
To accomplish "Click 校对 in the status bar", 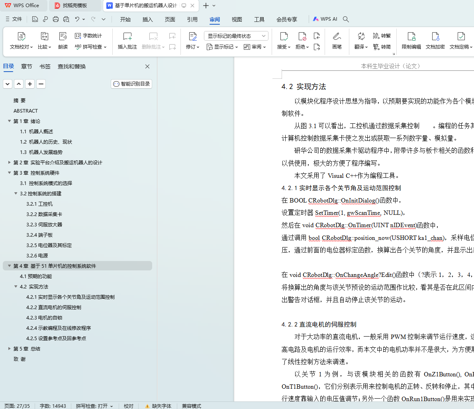I will point(129,406).
